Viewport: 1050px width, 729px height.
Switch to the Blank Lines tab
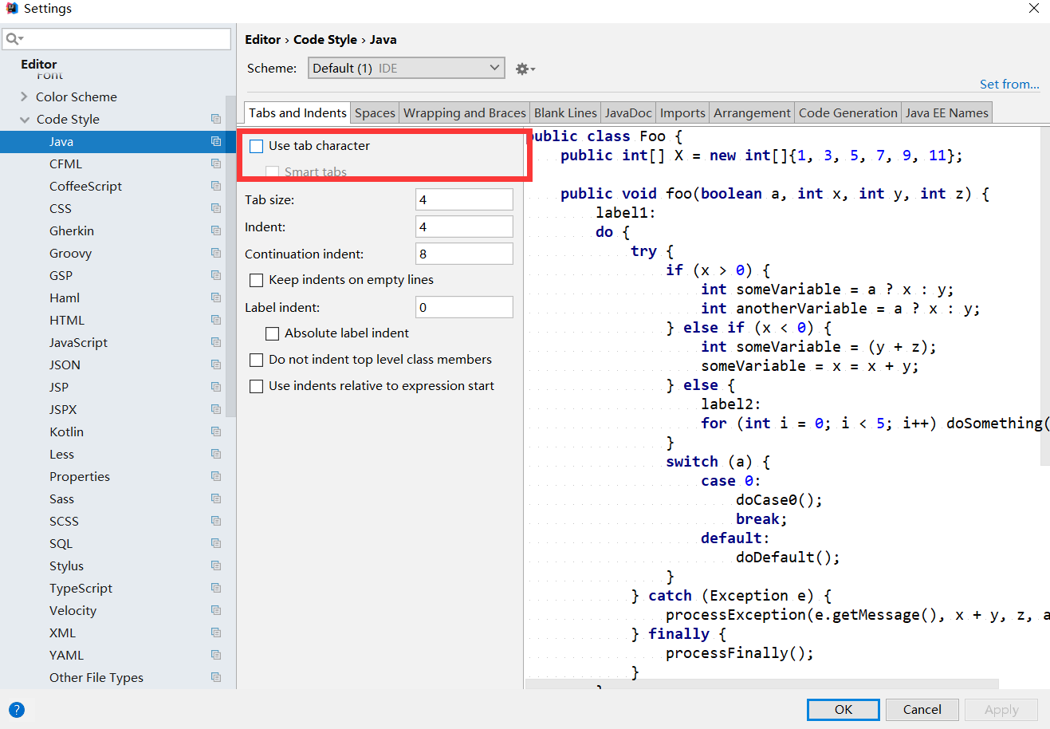[x=565, y=113]
